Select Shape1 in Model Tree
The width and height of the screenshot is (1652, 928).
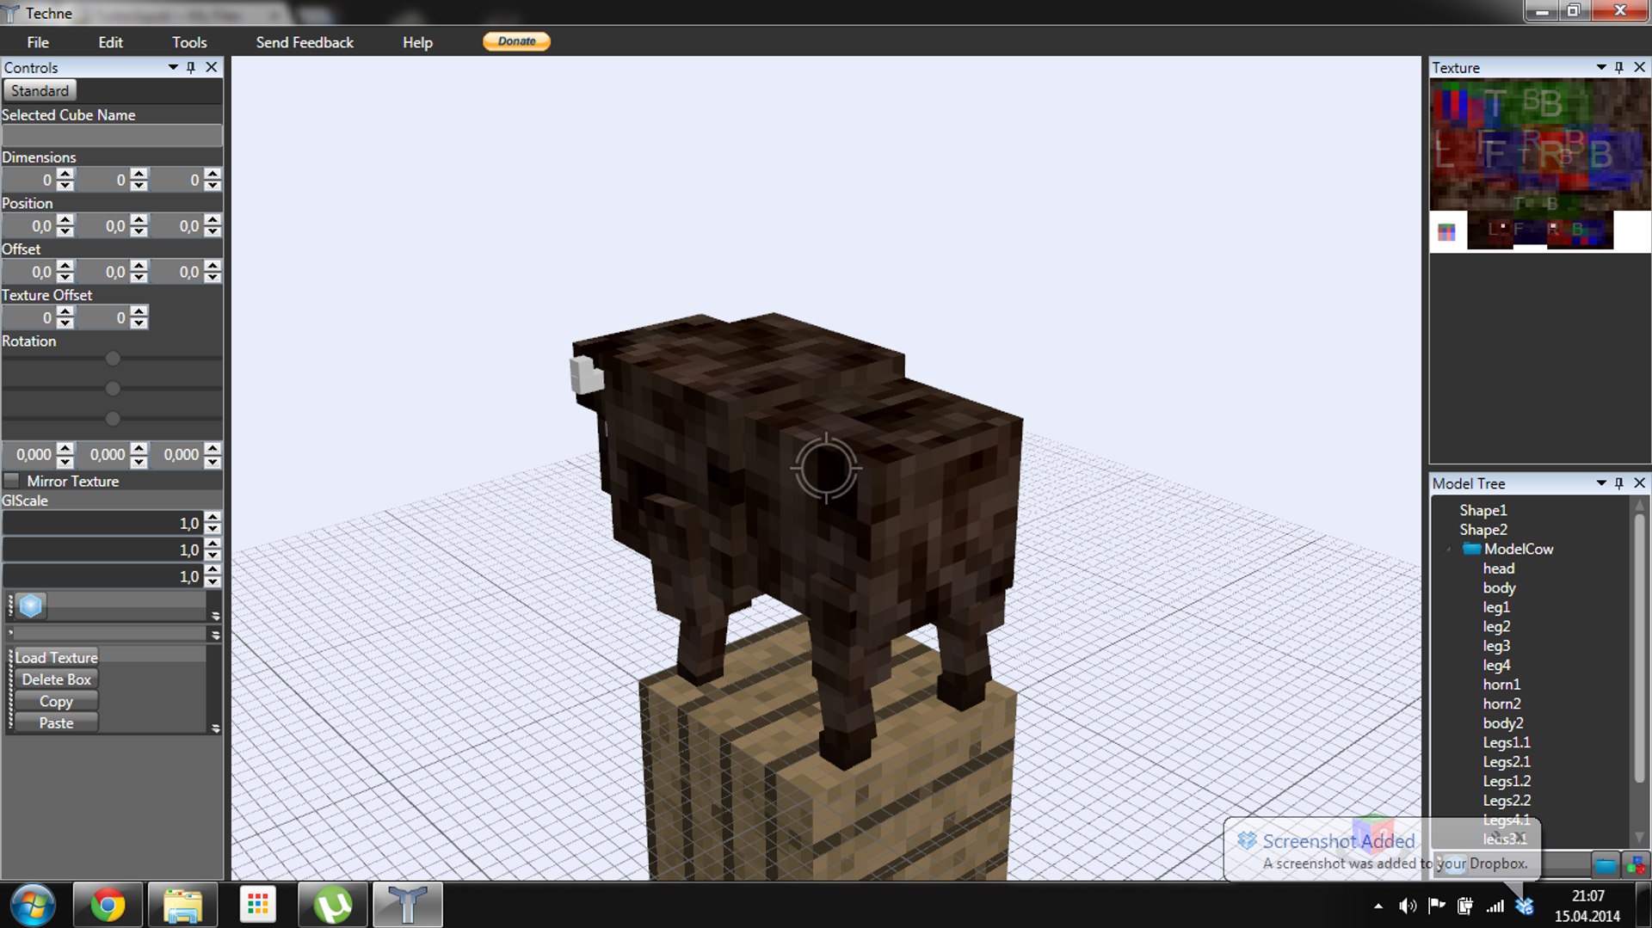(x=1482, y=510)
